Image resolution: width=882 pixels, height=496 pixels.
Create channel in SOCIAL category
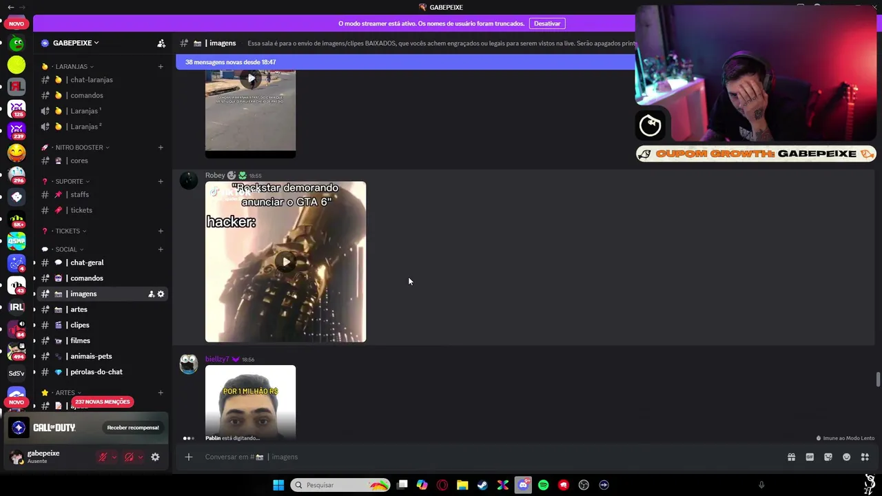click(161, 249)
